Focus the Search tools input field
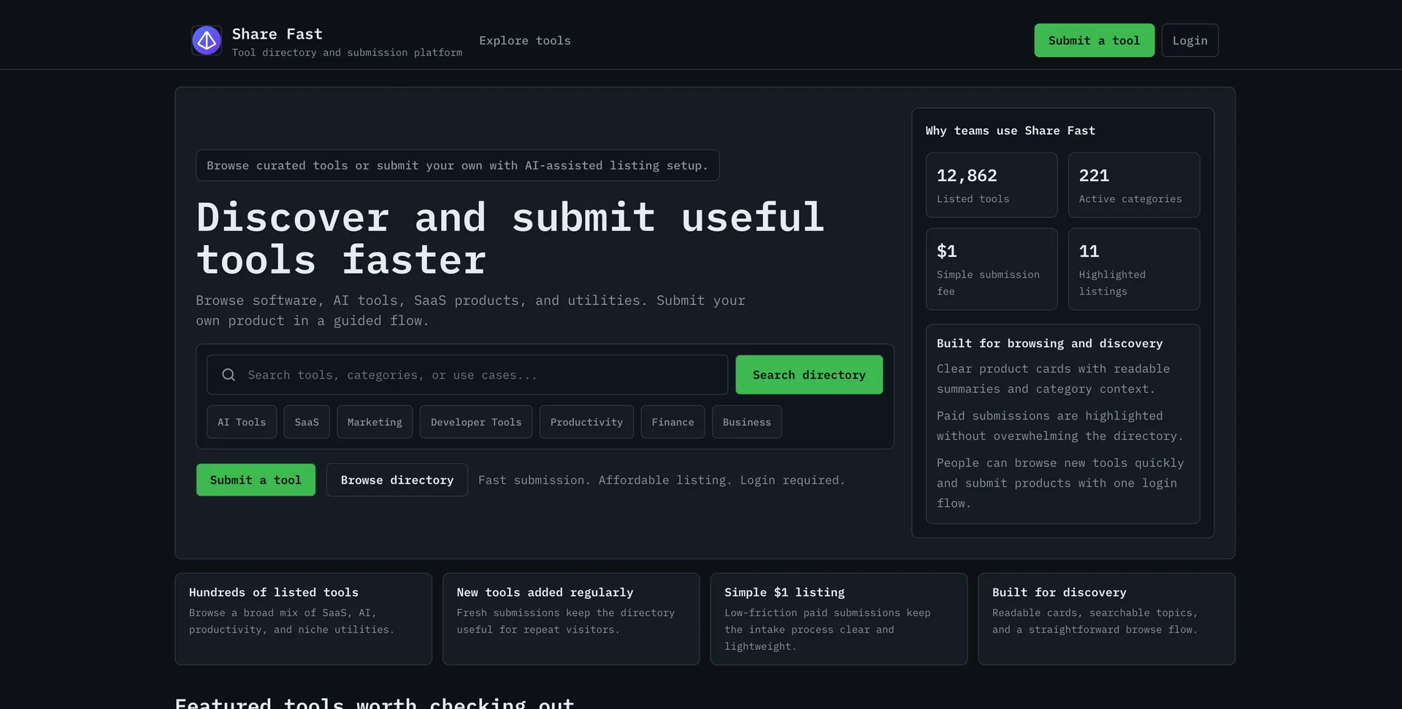This screenshot has width=1402, height=709. tap(467, 375)
